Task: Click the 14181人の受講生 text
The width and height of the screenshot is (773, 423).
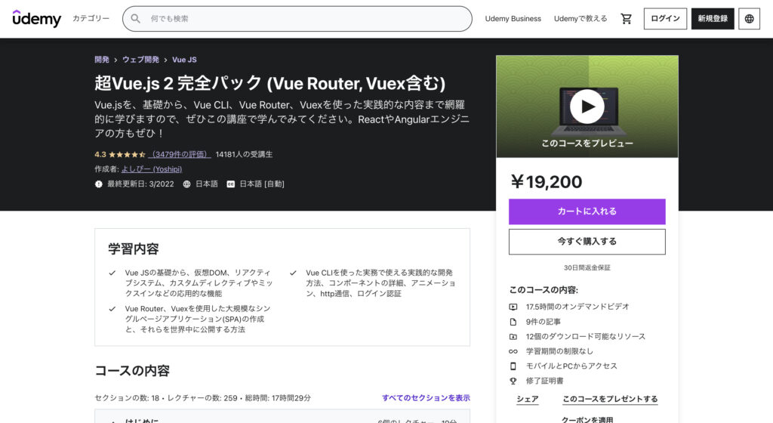Action: pyautogui.click(x=244, y=154)
